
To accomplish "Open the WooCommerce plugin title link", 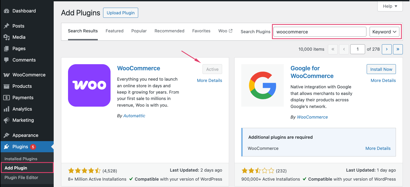I will (139, 68).
